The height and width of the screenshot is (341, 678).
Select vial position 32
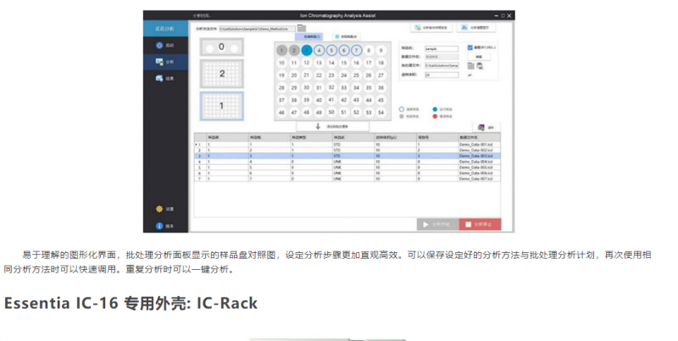coord(331,88)
